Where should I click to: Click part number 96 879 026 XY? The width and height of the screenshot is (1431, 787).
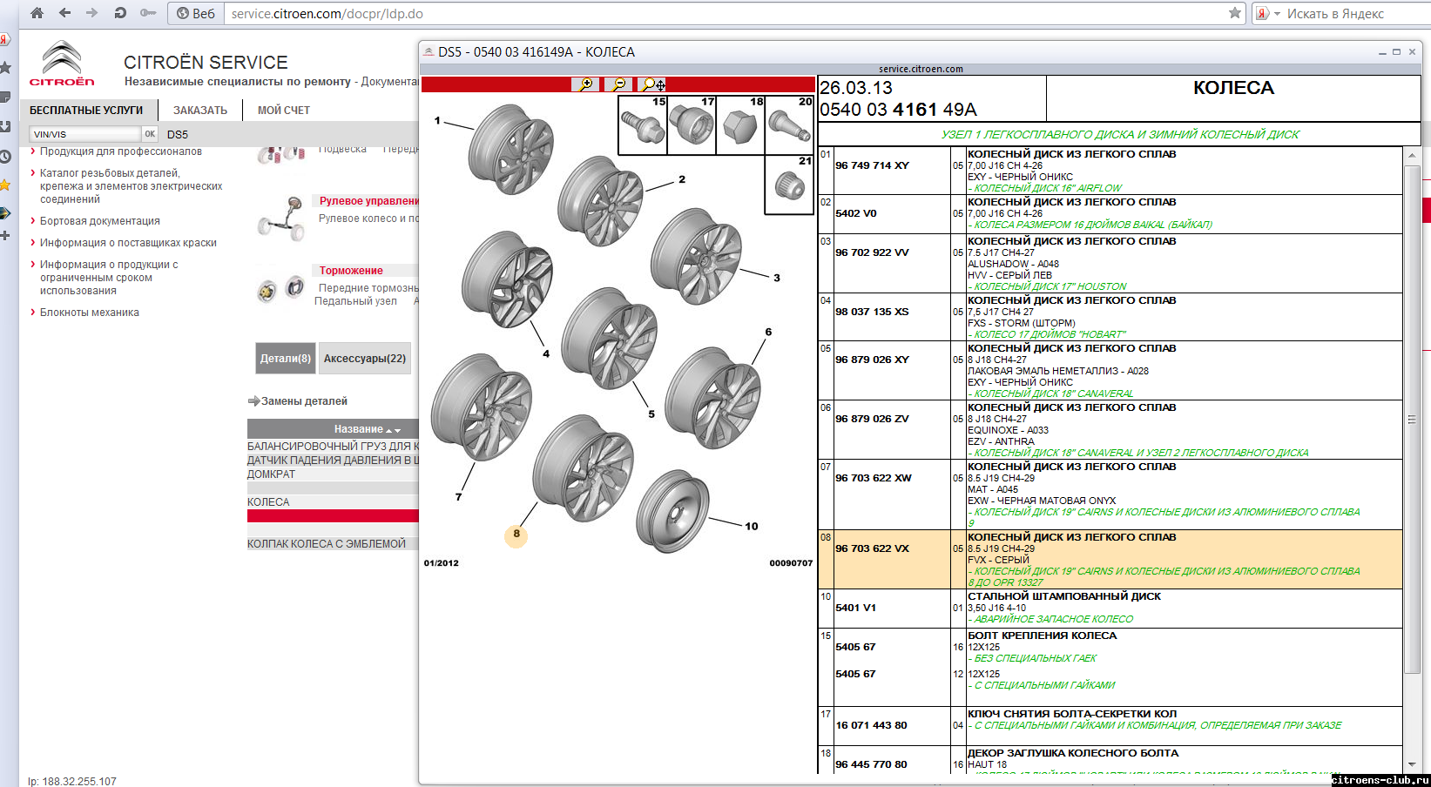pyautogui.click(x=872, y=360)
